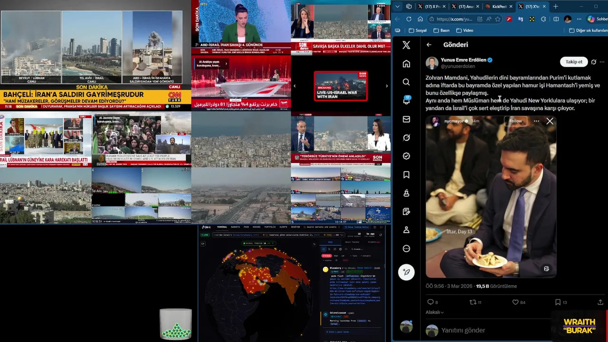Expand the Country dropdown in Glint feed
Screen dimensions: 608x342
click(327, 260)
